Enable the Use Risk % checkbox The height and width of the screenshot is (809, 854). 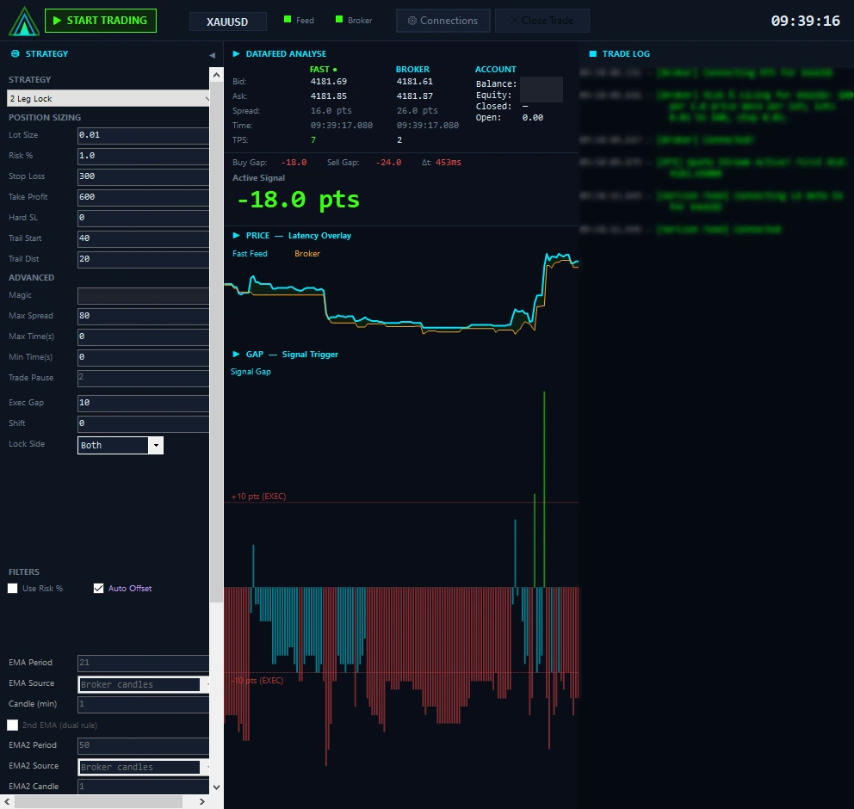[13, 589]
